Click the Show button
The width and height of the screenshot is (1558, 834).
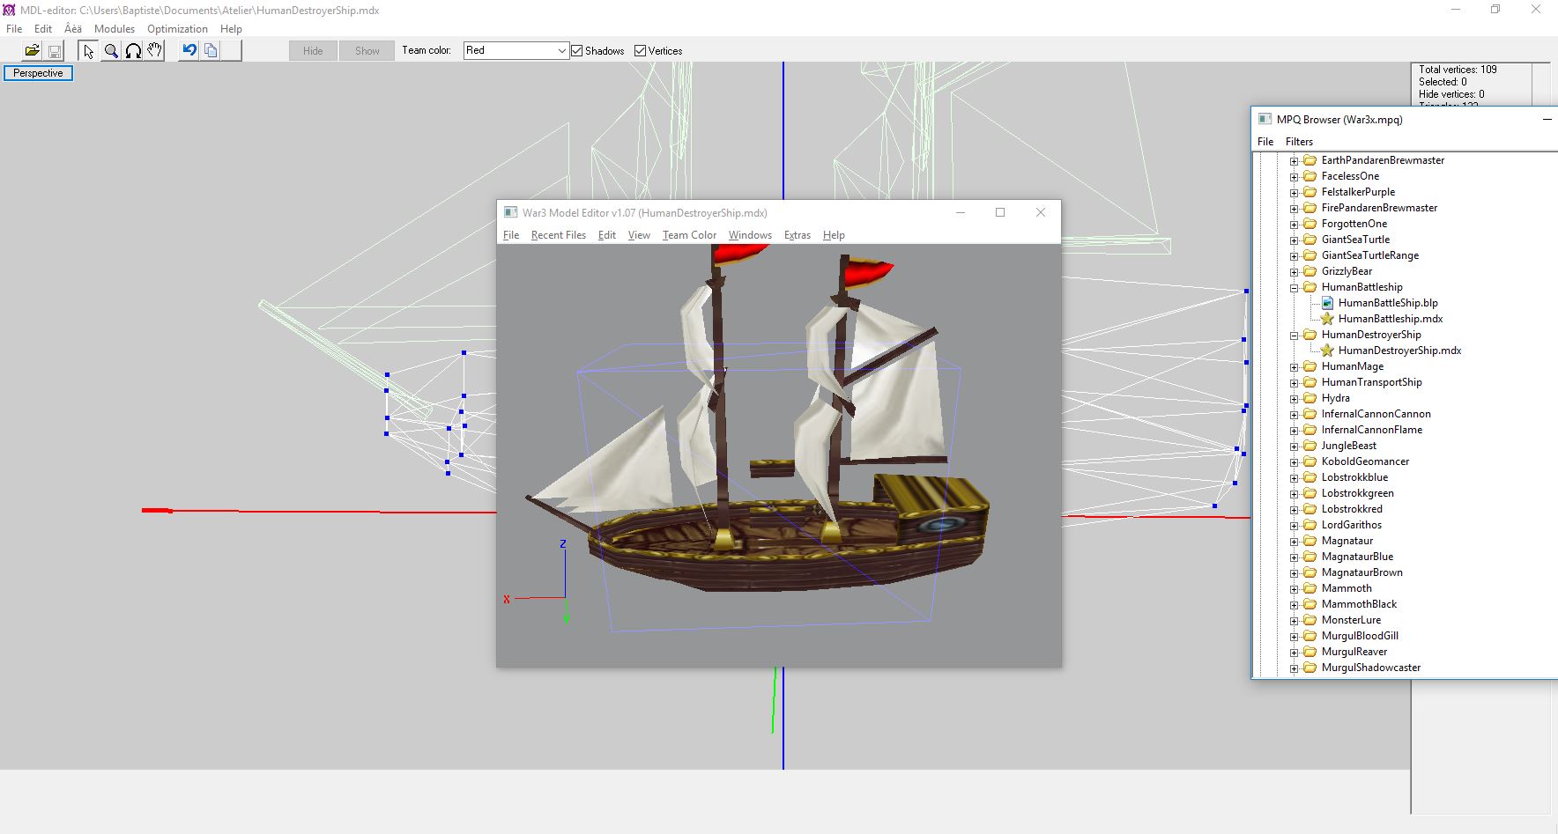pos(367,51)
